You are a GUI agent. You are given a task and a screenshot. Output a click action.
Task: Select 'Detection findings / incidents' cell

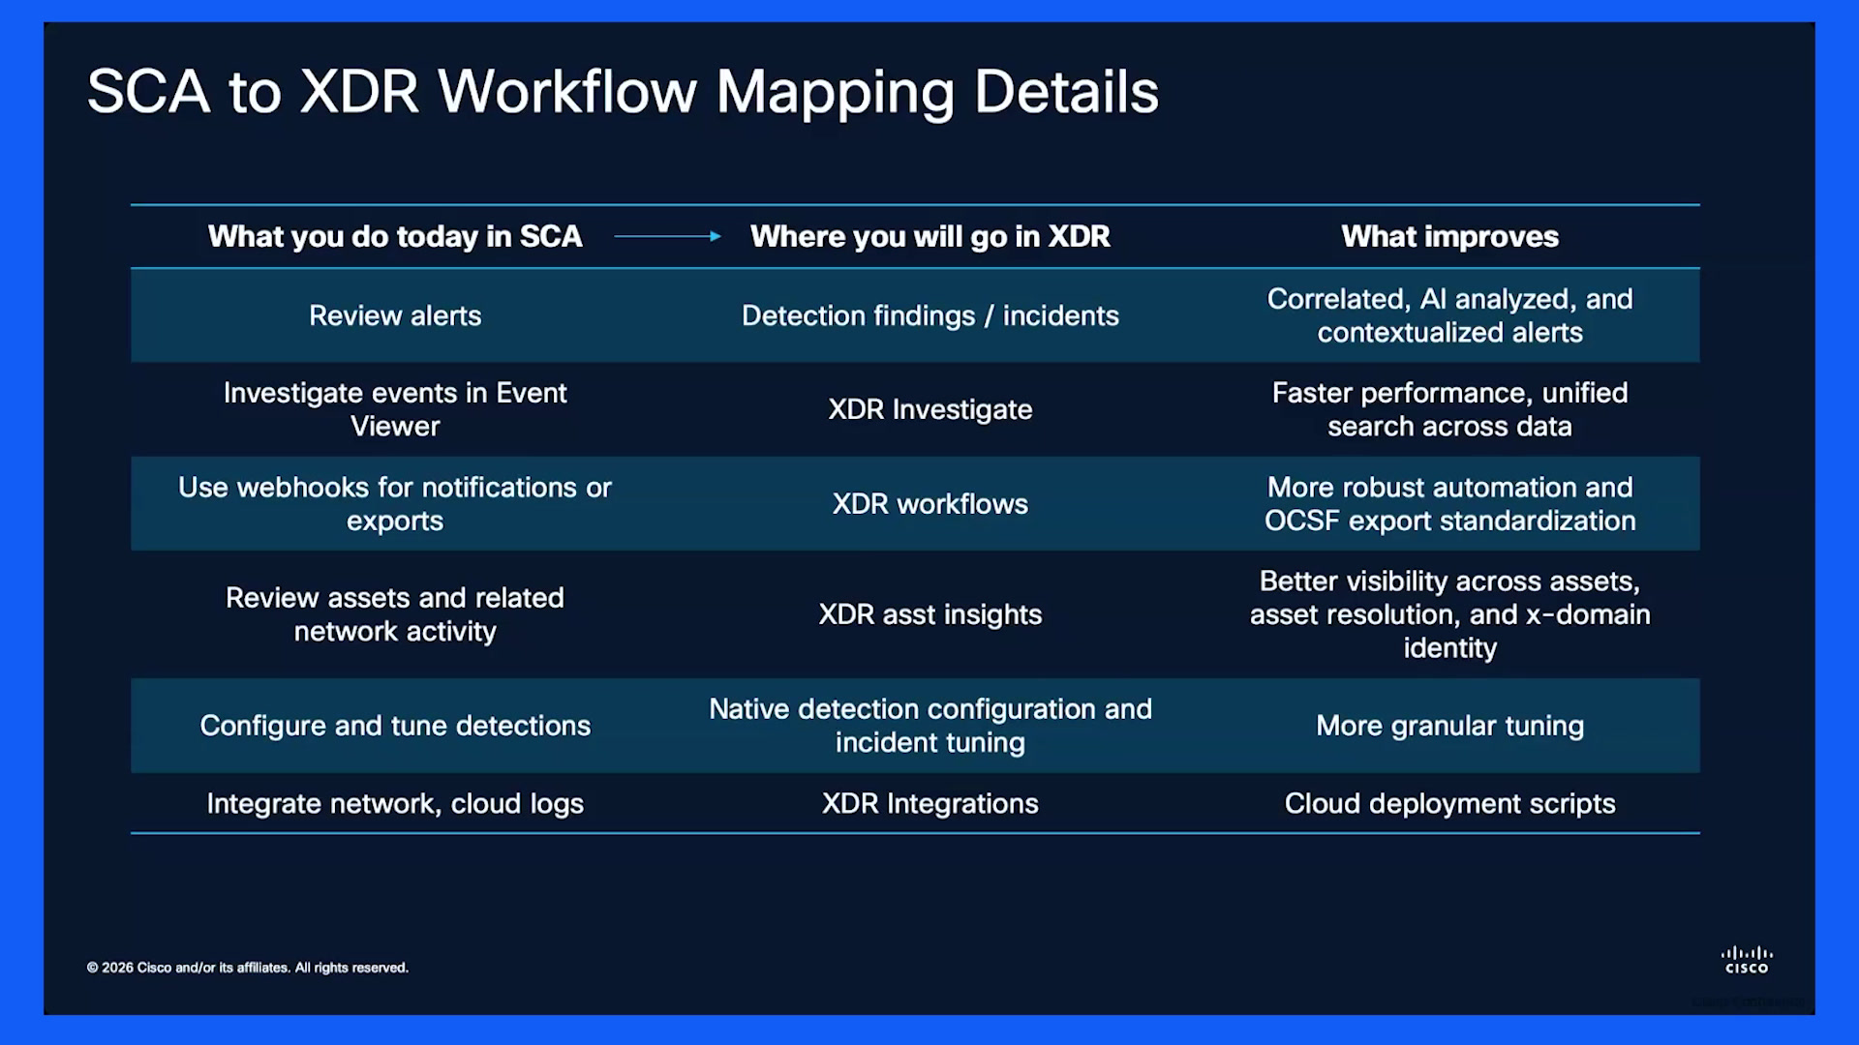[929, 315]
